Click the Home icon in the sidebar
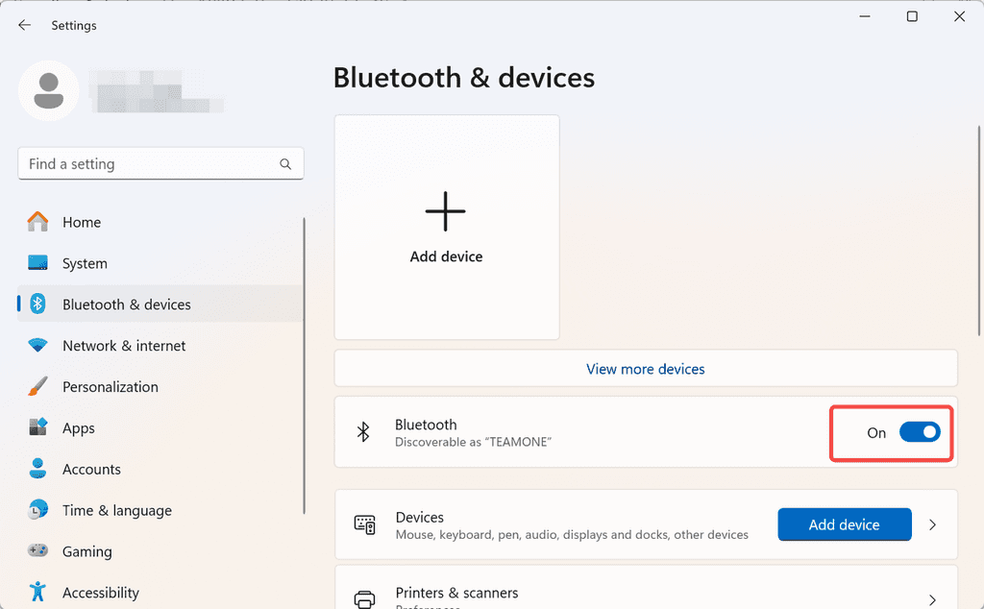The width and height of the screenshot is (984, 609). 38,222
